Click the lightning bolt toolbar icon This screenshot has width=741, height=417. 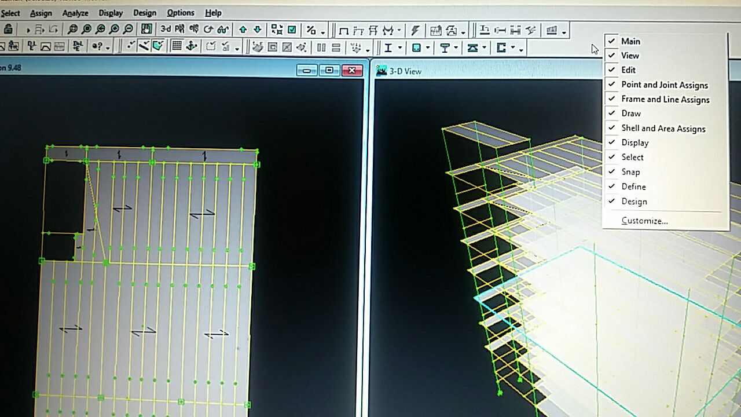point(415,30)
